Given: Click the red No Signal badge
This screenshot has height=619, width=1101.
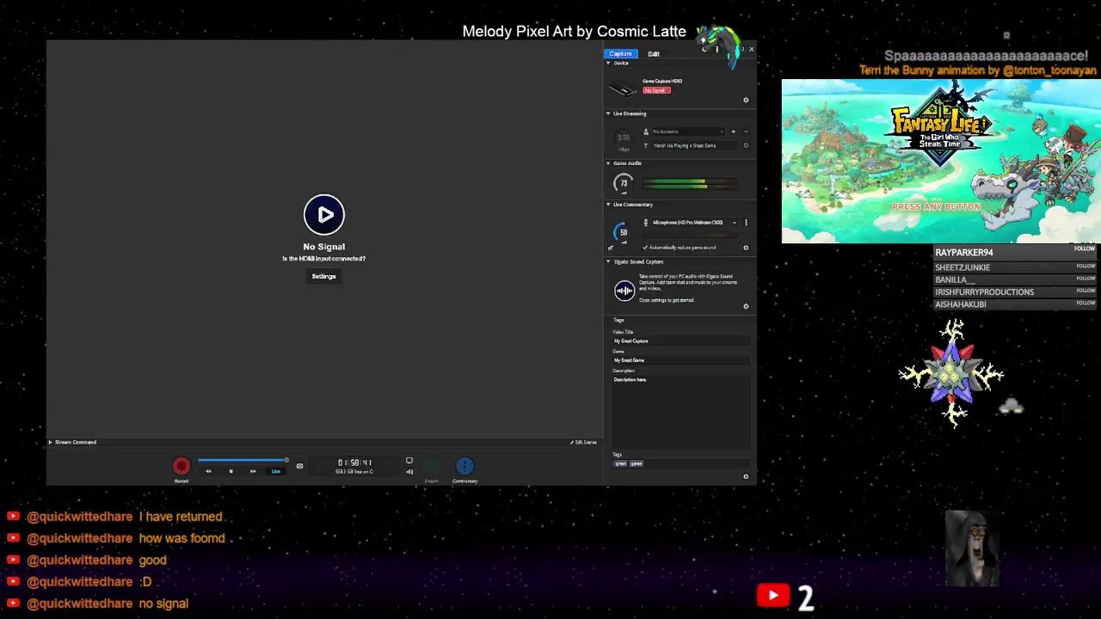Looking at the screenshot, I should pos(656,90).
